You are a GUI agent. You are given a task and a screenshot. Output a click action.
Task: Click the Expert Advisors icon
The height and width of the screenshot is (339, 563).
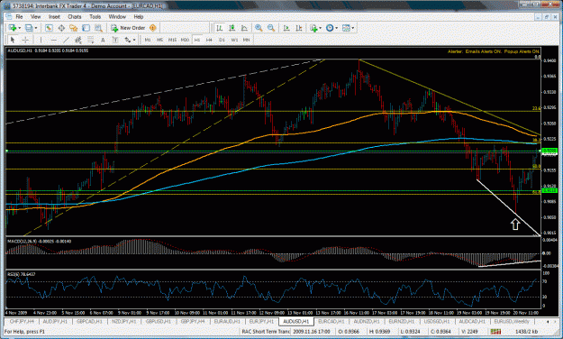152,28
